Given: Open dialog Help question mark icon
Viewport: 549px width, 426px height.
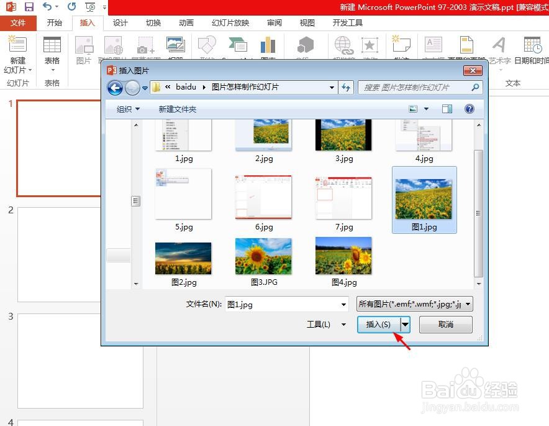Looking at the screenshot, I should pos(469,109).
